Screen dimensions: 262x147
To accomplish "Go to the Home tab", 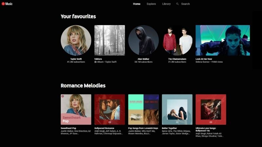I will pyautogui.click(x=137, y=4).
